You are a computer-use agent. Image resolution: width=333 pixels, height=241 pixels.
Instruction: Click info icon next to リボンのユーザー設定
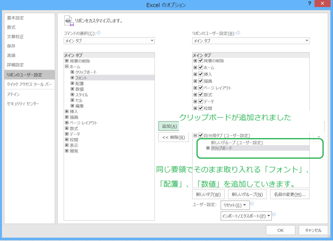pyautogui.click(x=238, y=33)
